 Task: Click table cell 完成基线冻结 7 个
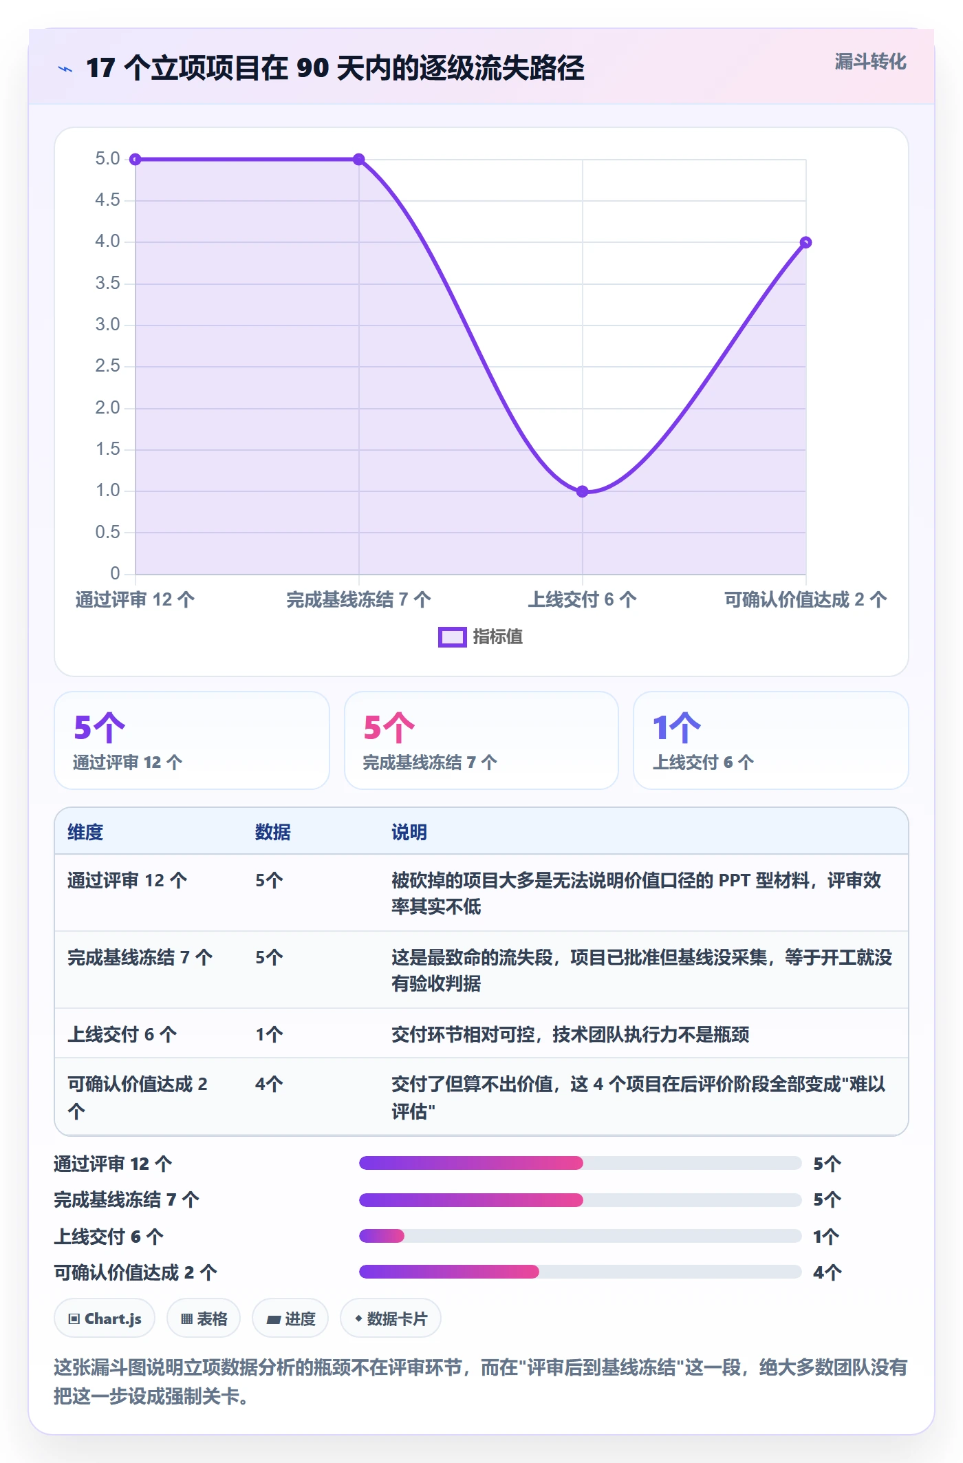click(x=140, y=957)
